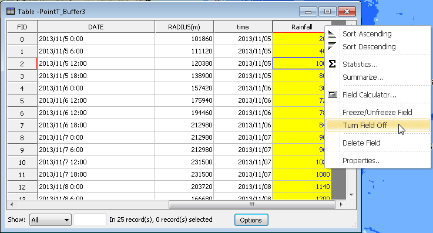Select Turn Field Off
The width and height of the screenshot is (433, 233).
378,125
